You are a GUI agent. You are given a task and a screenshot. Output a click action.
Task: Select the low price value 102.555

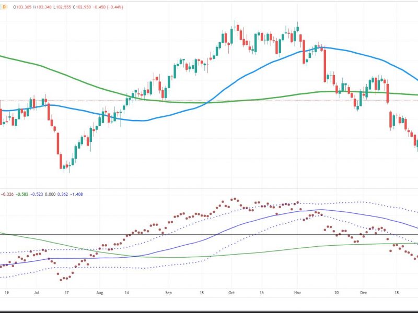pos(63,7)
